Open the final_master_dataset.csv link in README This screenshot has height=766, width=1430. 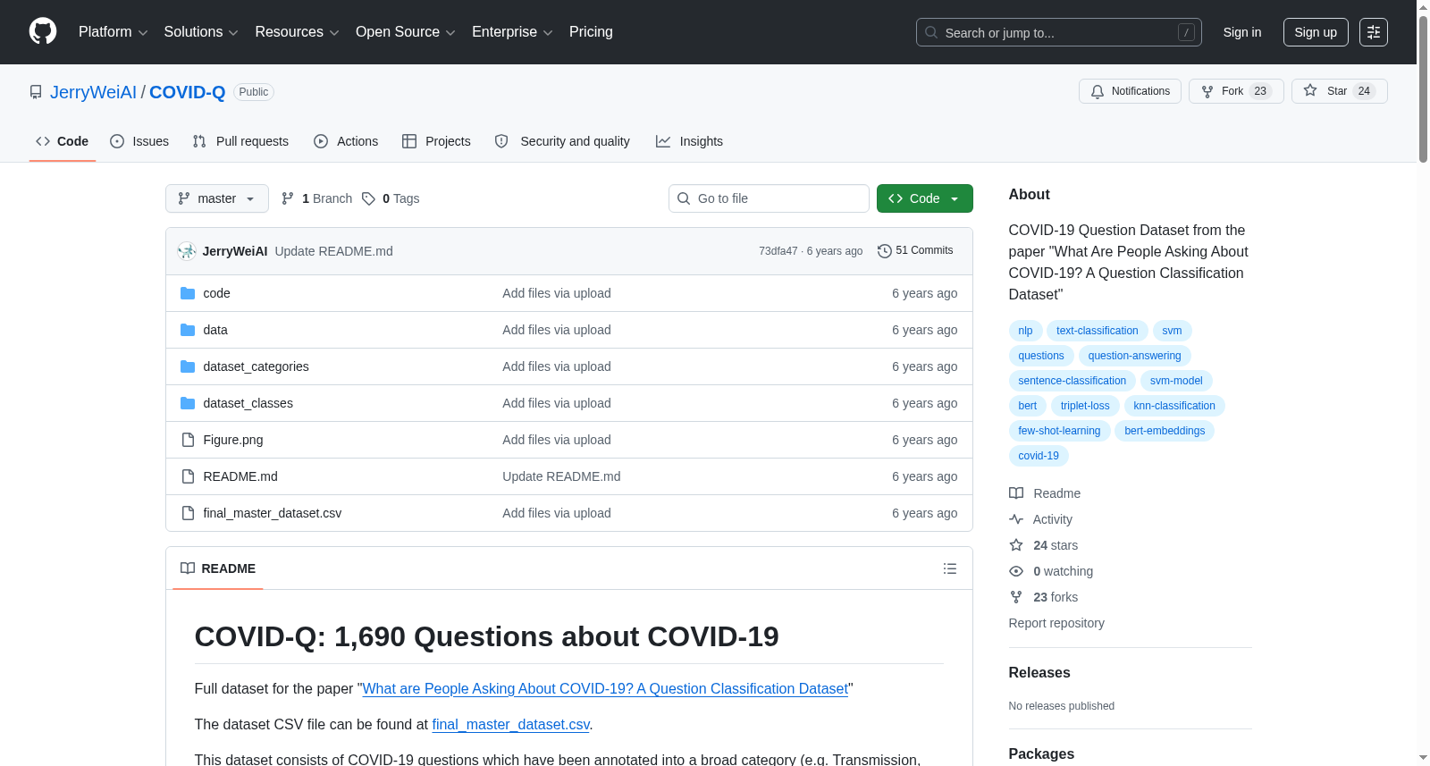(x=510, y=725)
